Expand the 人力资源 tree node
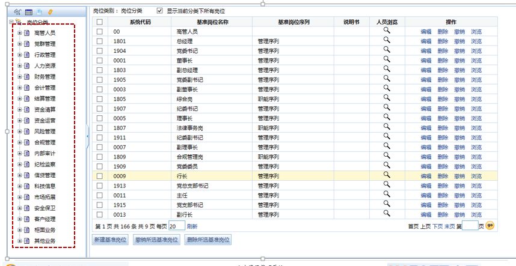516x266 pixels. 20,65
